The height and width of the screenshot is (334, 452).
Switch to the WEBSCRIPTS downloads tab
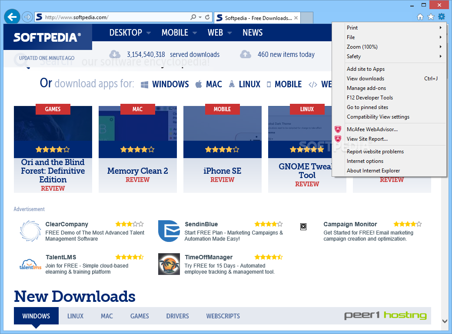click(x=223, y=316)
